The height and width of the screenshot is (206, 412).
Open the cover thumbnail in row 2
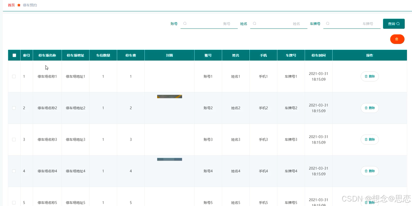click(169, 96)
